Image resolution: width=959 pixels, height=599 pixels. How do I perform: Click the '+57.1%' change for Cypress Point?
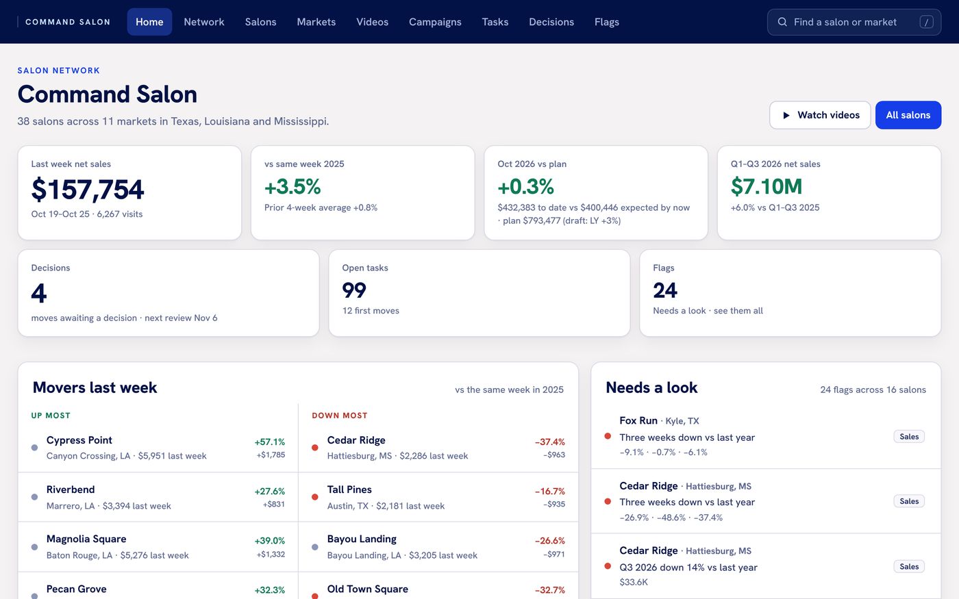pyautogui.click(x=270, y=442)
